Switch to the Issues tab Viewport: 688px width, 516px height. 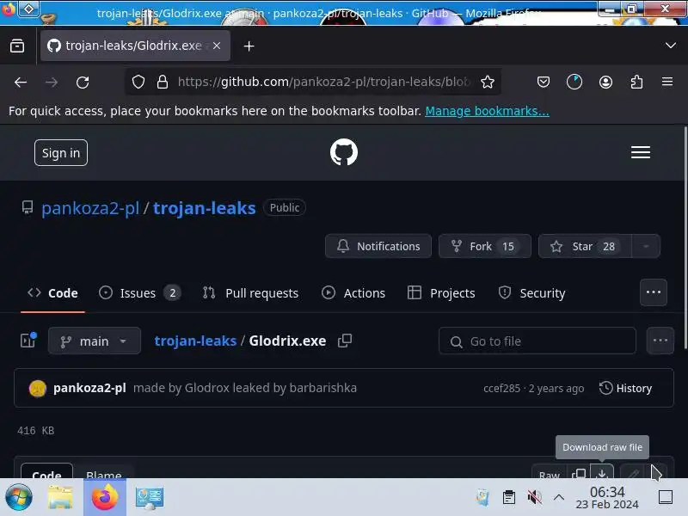click(x=139, y=293)
